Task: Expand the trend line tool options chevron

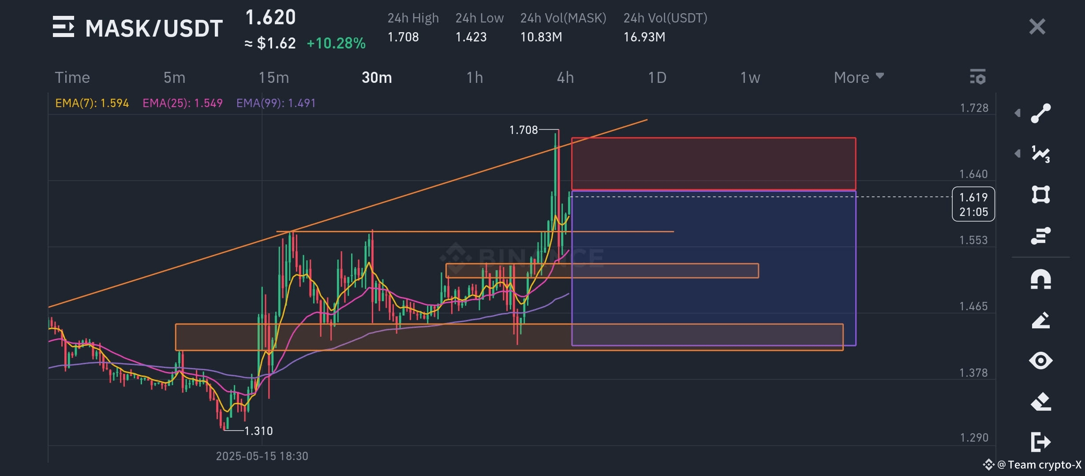Action: point(1017,113)
